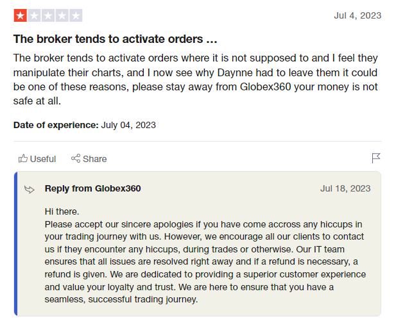Select the 'Date of experience' line
This screenshot has width=396, height=328.
click(85, 125)
